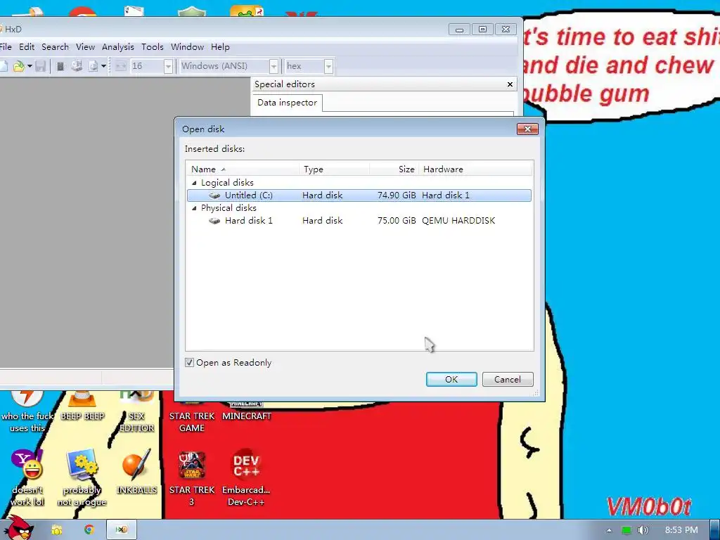Click the QEMU HARDDISK hardware cell

pos(458,220)
